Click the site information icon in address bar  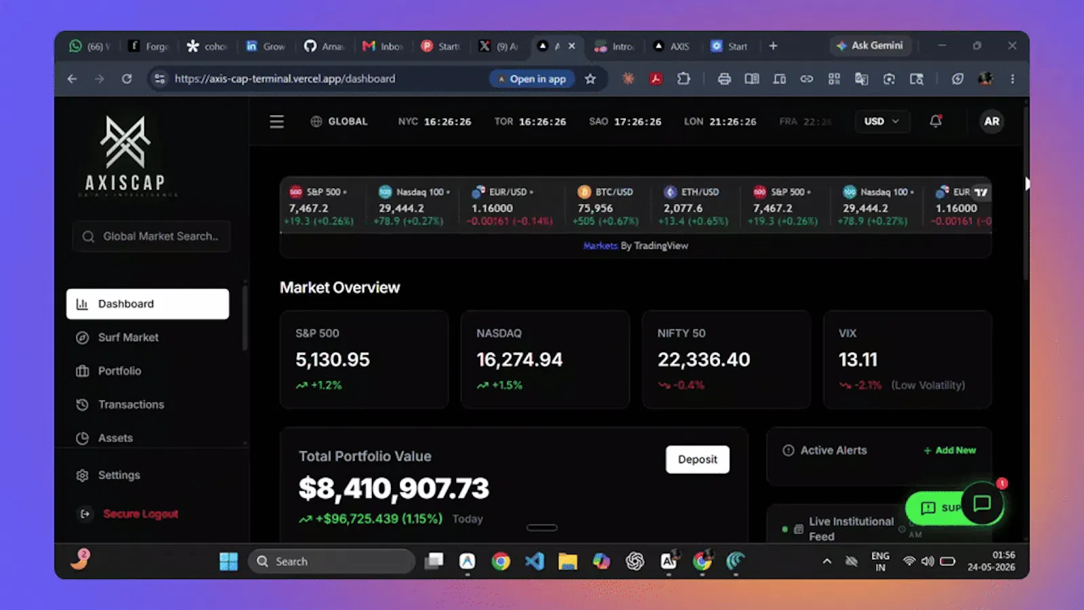[160, 79]
